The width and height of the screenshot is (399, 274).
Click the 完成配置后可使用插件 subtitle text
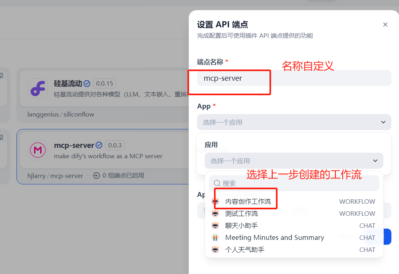tap(255, 36)
